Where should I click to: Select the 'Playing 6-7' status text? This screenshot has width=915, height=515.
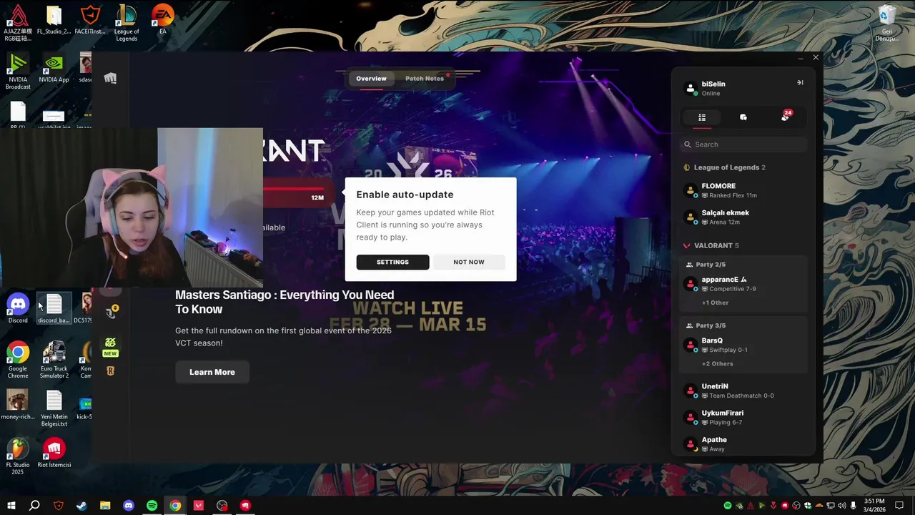(726, 423)
